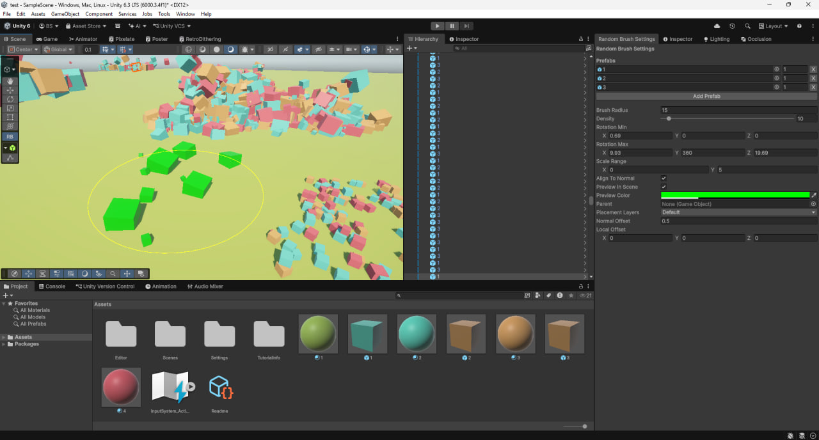The height and width of the screenshot is (440, 819).
Task: Open the GameObject menu
Action: click(x=65, y=13)
